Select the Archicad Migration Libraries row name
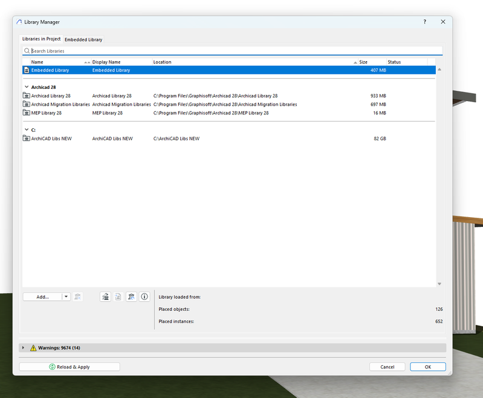 (60, 105)
